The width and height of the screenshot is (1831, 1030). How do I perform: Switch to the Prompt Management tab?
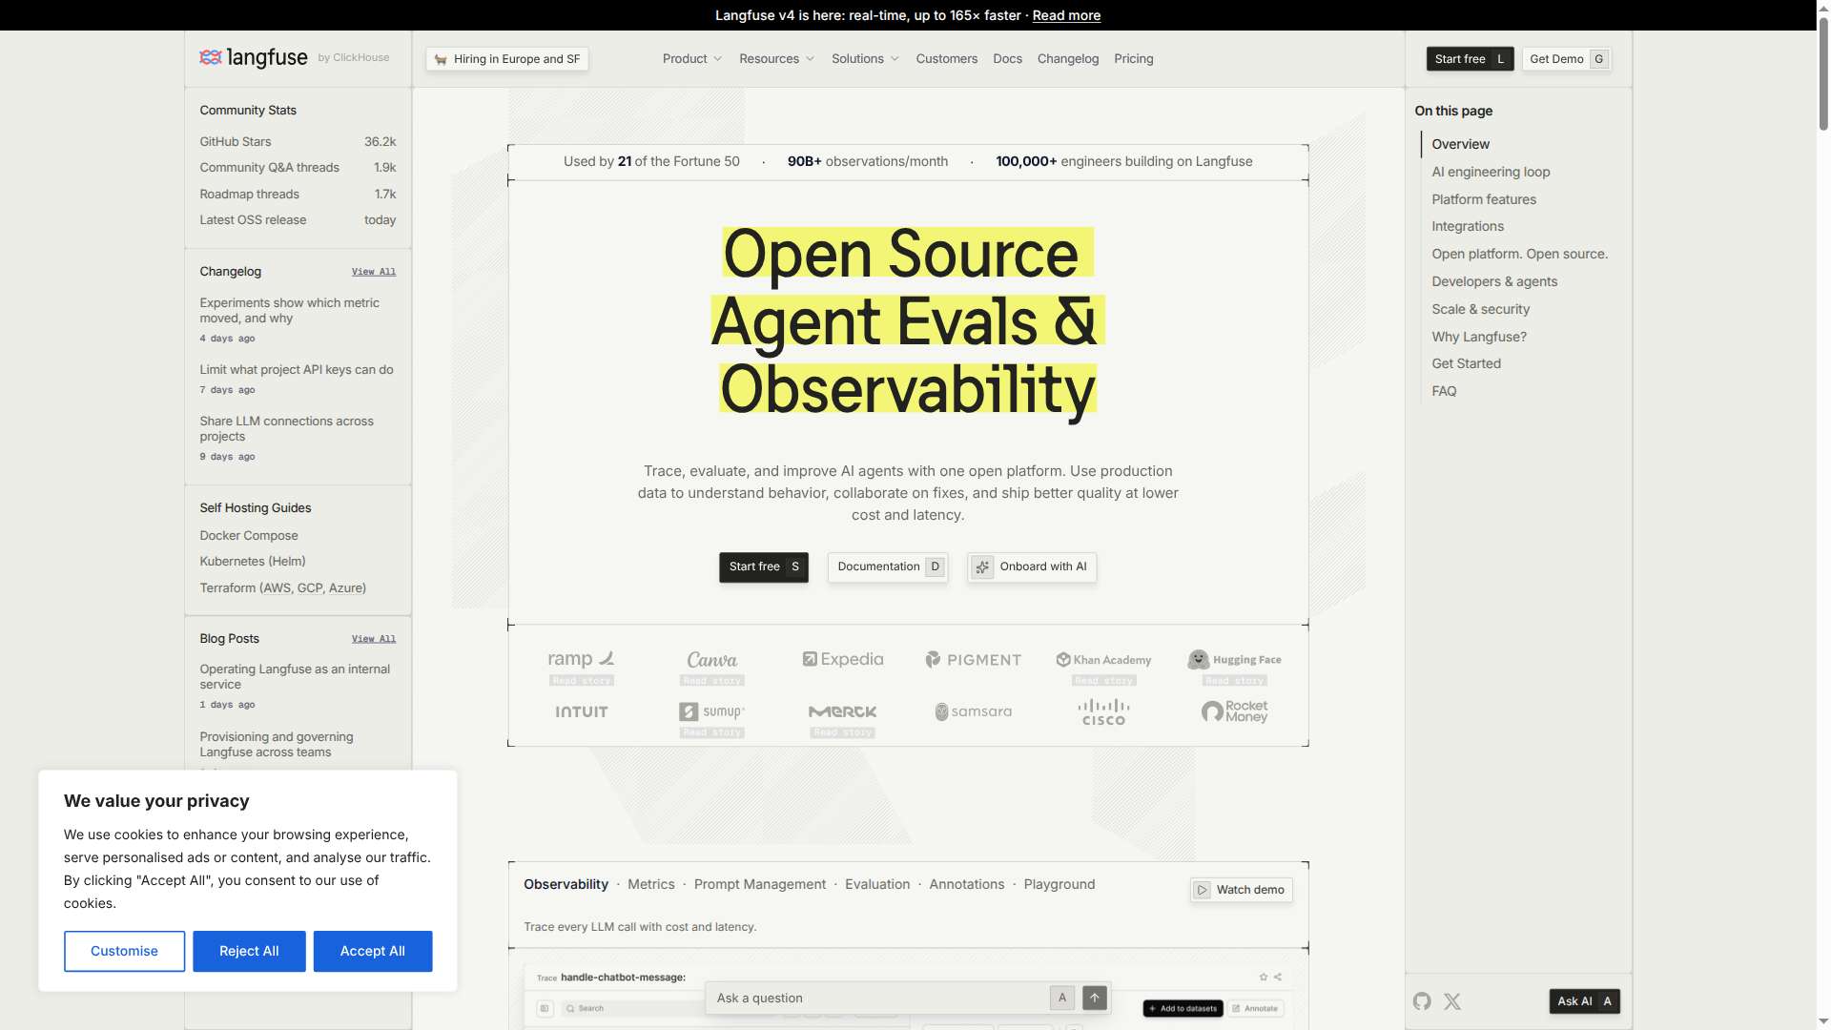tap(760, 885)
